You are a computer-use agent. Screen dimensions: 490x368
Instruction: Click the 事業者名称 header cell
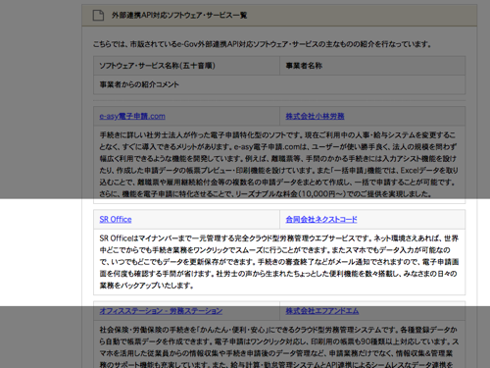372,66
